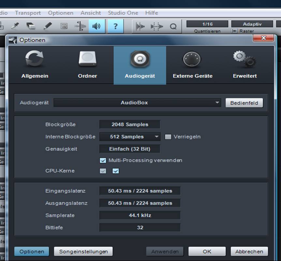Open the Audio Bend panel icon
The height and width of the screenshot is (261, 281).
click(140, 27)
